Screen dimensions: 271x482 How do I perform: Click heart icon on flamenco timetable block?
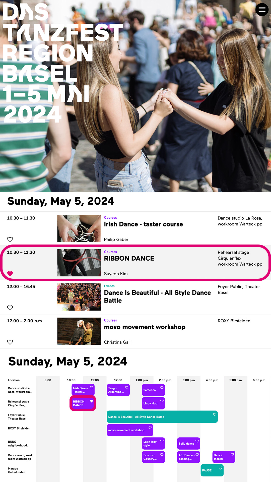click(162, 388)
